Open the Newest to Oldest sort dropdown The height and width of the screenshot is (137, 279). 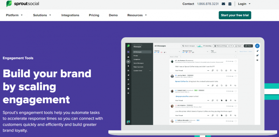click(x=175, y=57)
